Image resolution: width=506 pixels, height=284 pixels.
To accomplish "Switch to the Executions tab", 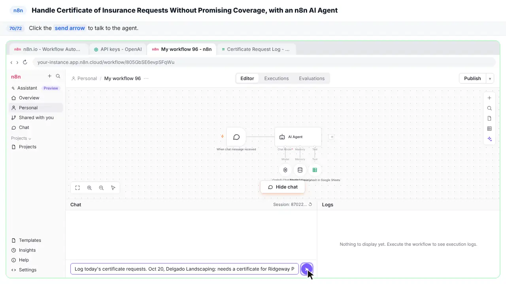I will (276, 78).
